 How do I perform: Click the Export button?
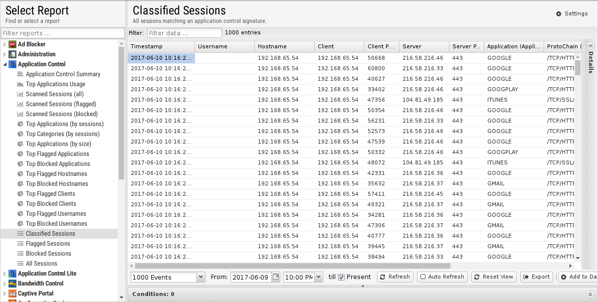pos(536,277)
